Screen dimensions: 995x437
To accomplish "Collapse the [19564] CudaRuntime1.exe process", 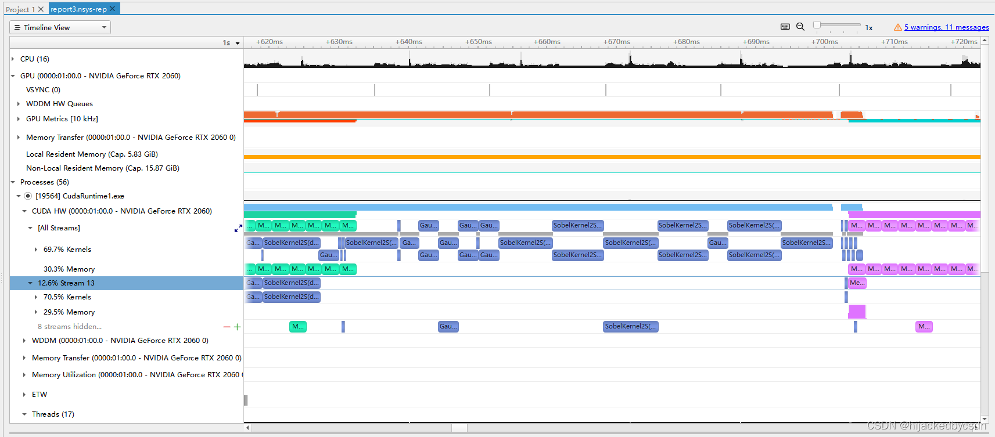I will tap(19, 196).
